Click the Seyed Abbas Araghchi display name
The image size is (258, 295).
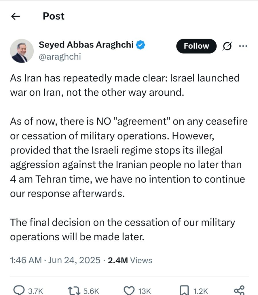point(86,45)
